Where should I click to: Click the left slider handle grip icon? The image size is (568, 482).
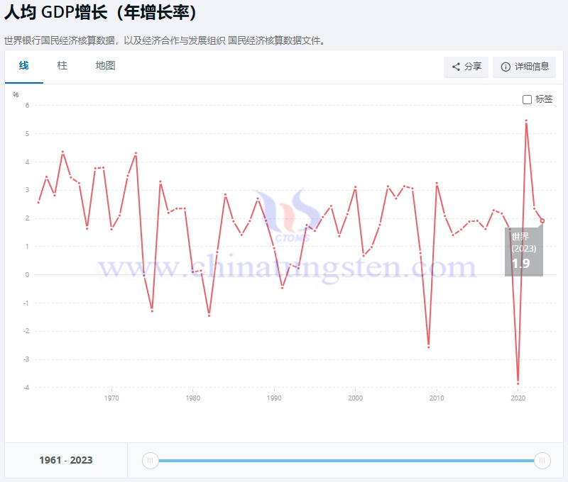[151, 461]
